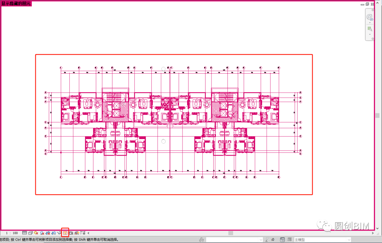Screen dimensions: 382x243
Task: Toggle Reveal Hidden Elements lightbulb icon
Action: [x=65, y=233]
